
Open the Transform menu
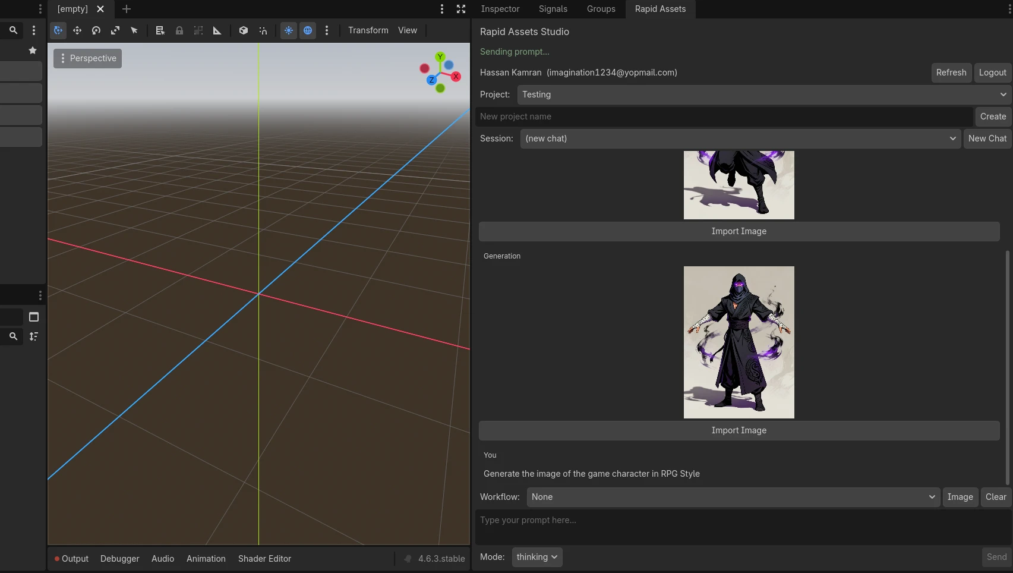(368, 30)
